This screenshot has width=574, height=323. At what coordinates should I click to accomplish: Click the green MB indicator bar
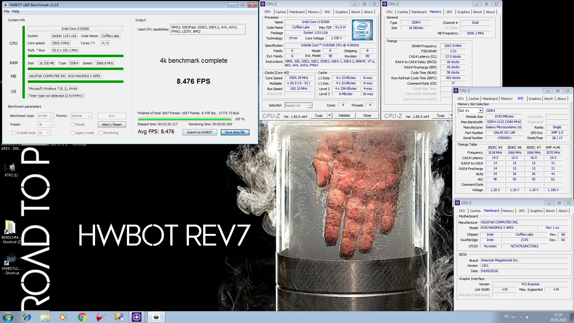coord(75,82)
